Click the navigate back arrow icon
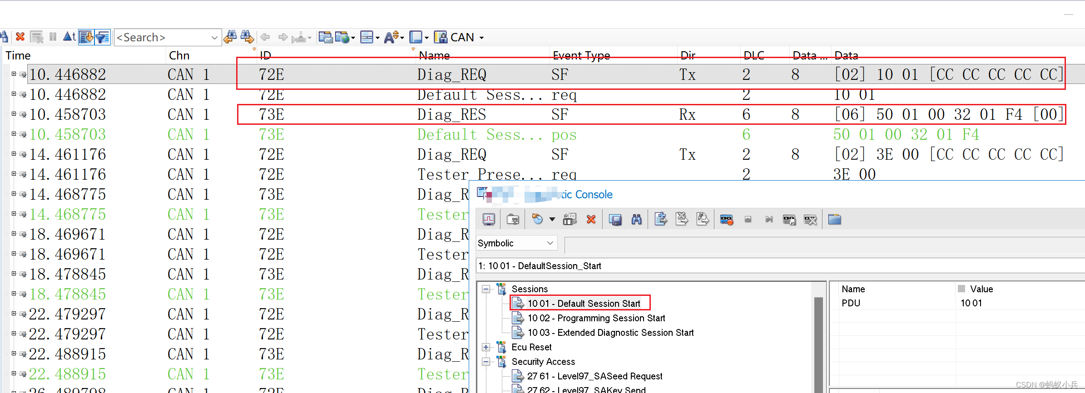 (x=266, y=37)
